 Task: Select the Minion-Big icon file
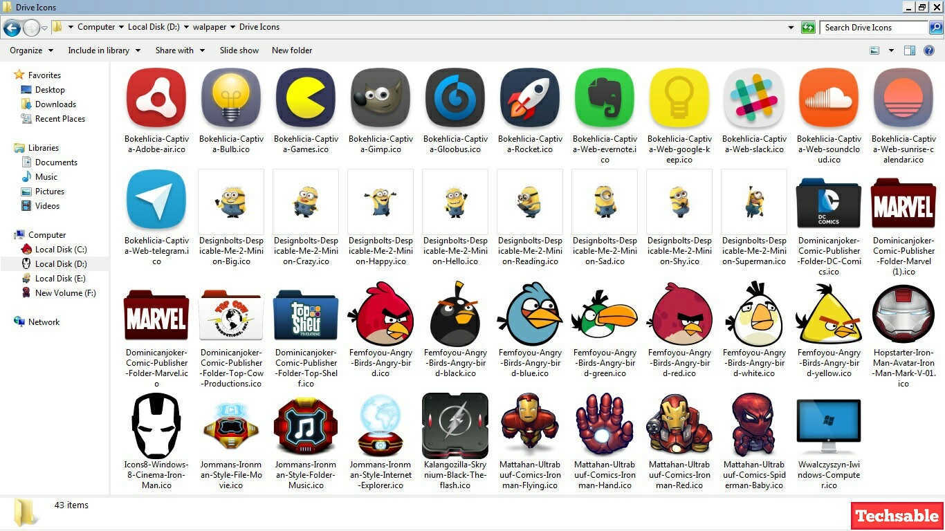[231, 202]
